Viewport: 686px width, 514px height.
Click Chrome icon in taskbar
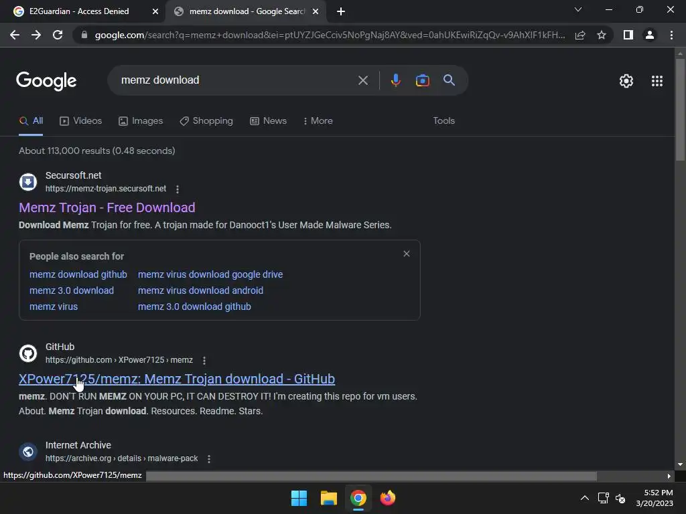[x=358, y=498]
